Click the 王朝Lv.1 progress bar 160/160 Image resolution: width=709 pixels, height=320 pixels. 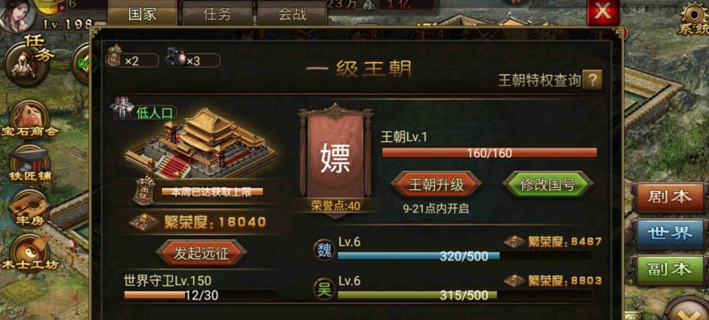click(x=489, y=153)
